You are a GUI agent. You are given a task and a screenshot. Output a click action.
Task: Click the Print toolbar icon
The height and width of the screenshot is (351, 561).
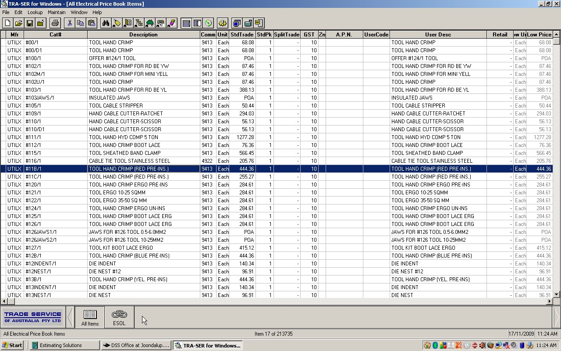(x=55, y=23)
